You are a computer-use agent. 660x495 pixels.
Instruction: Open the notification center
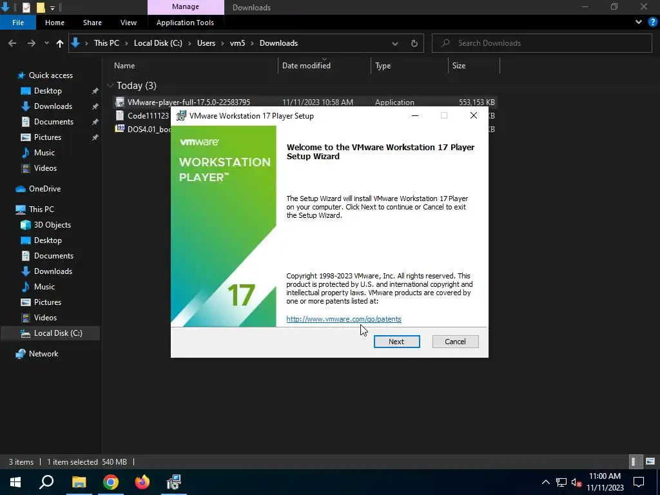click(639, 482)
